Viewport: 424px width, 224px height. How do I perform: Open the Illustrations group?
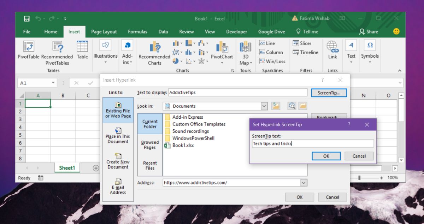pos(105,52)
